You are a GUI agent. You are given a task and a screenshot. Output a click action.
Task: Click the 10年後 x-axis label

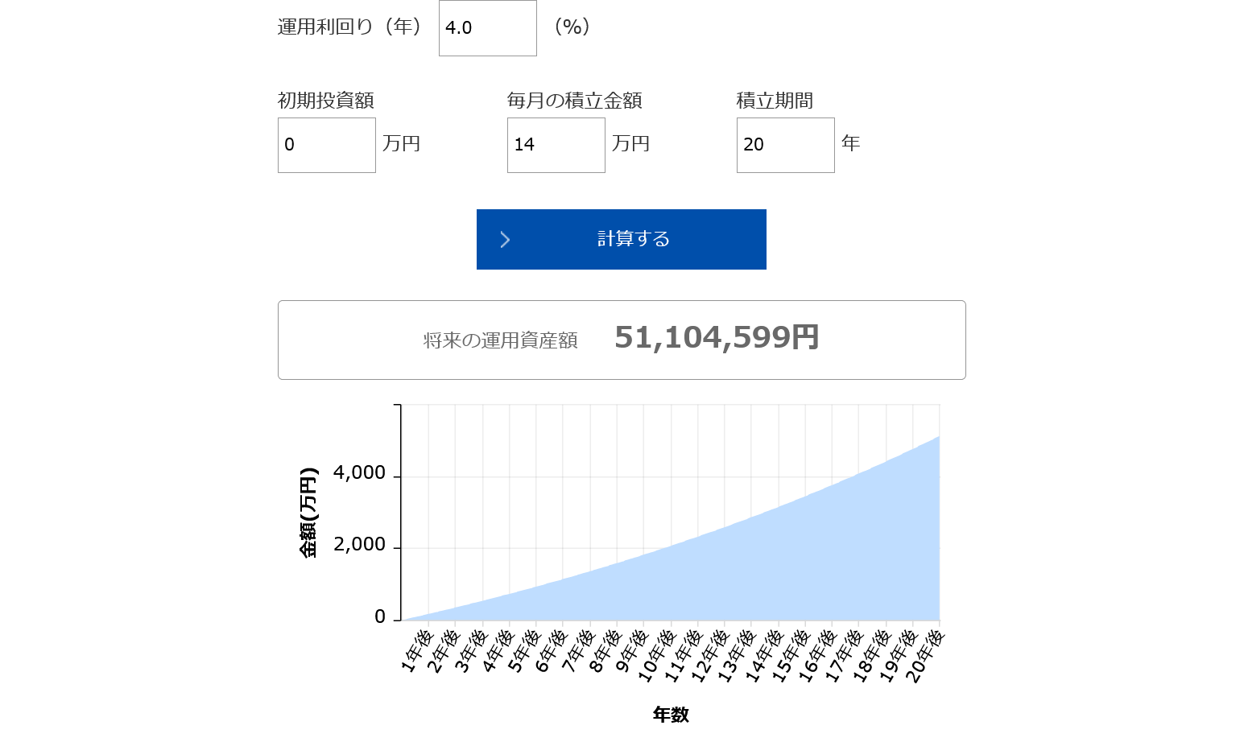click(657, 655)
